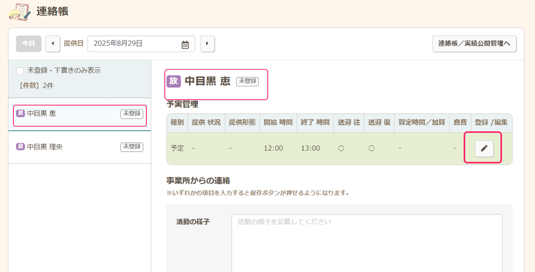
Task: Click 未登録 status badge next to 中目黒 理央
Action: coord(132,147)
